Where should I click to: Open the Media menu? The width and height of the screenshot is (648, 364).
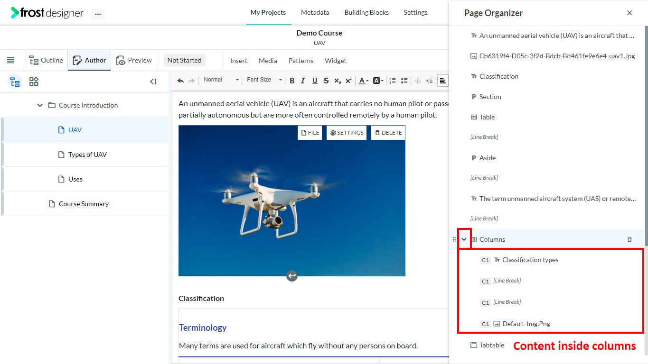pos(268,61)
